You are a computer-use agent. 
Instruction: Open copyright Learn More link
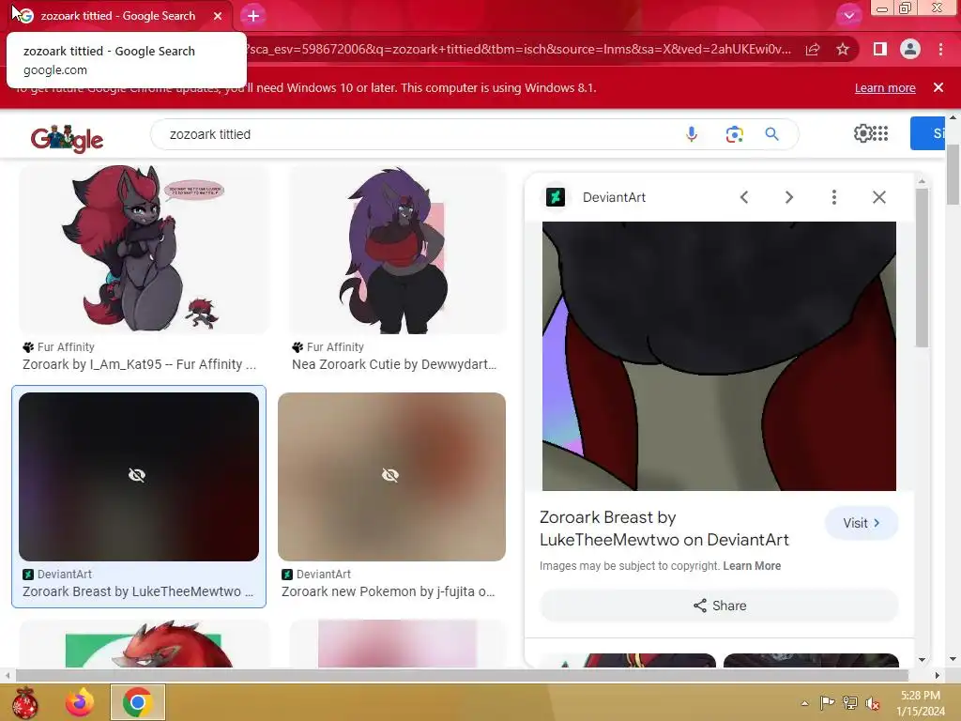pos(752,566)
